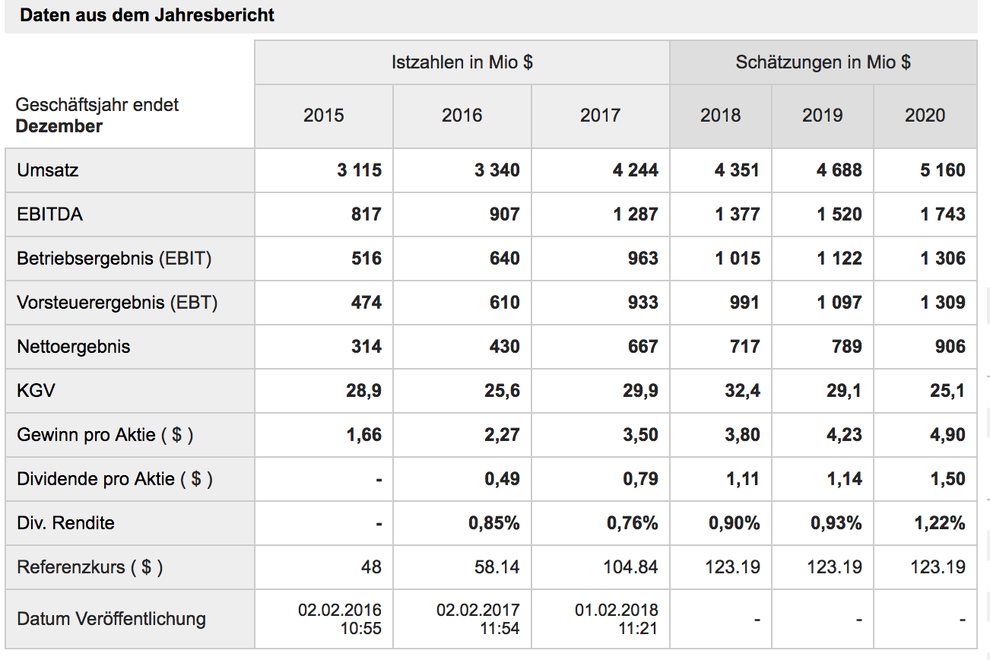990x660 pixels.
Task: Click the 2019 KGV value 29,1
Action: click(x=846, y=391)
